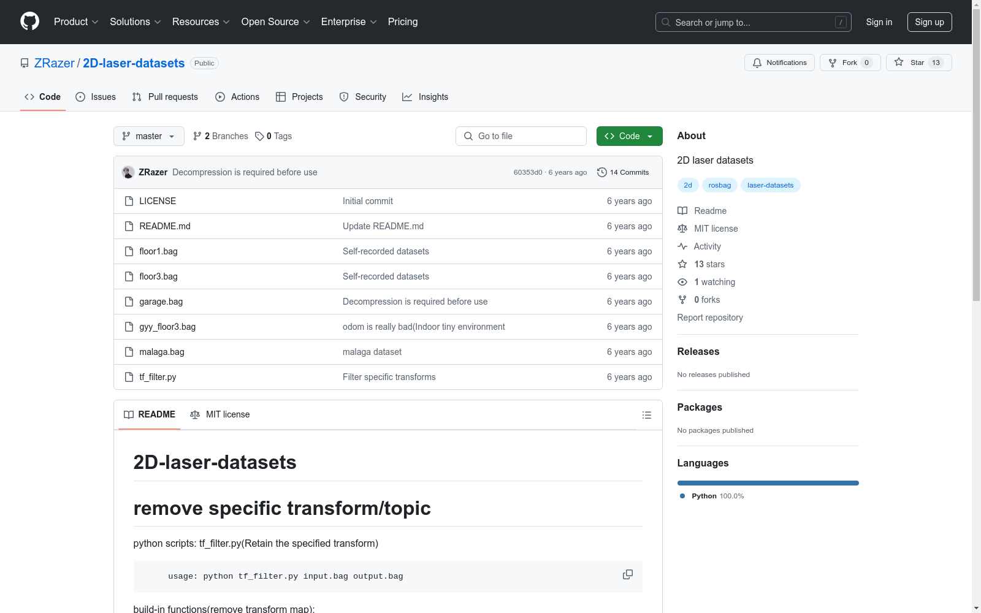Click the file icon next to floor3.bag
This screenshot has width=981, height=613.
click(129, 276)
